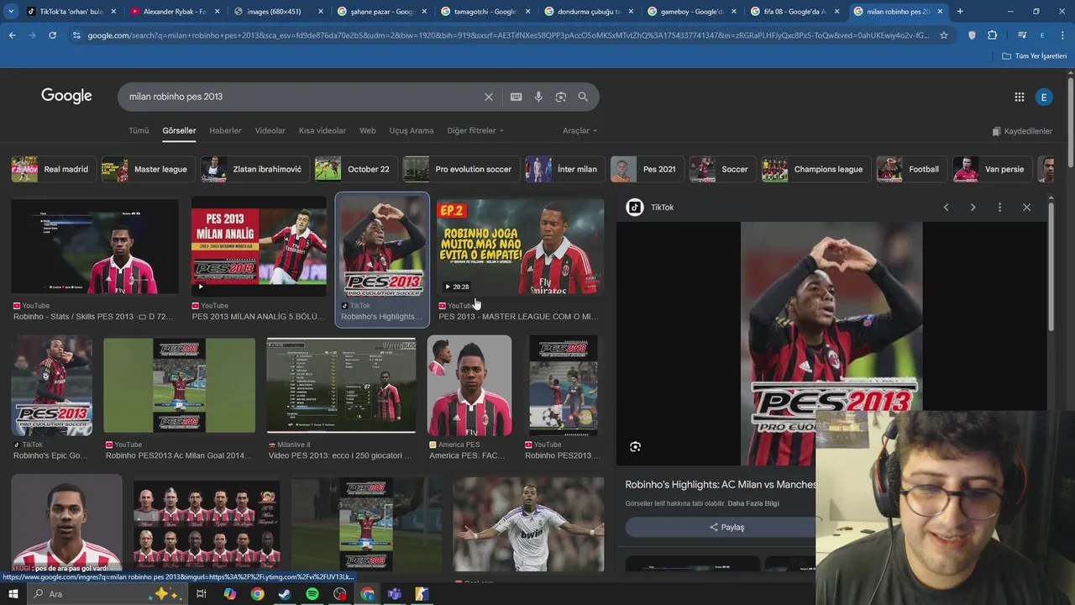
Task: Expand the Araçlar tools dropdown
Action: (x=579, y=131)
